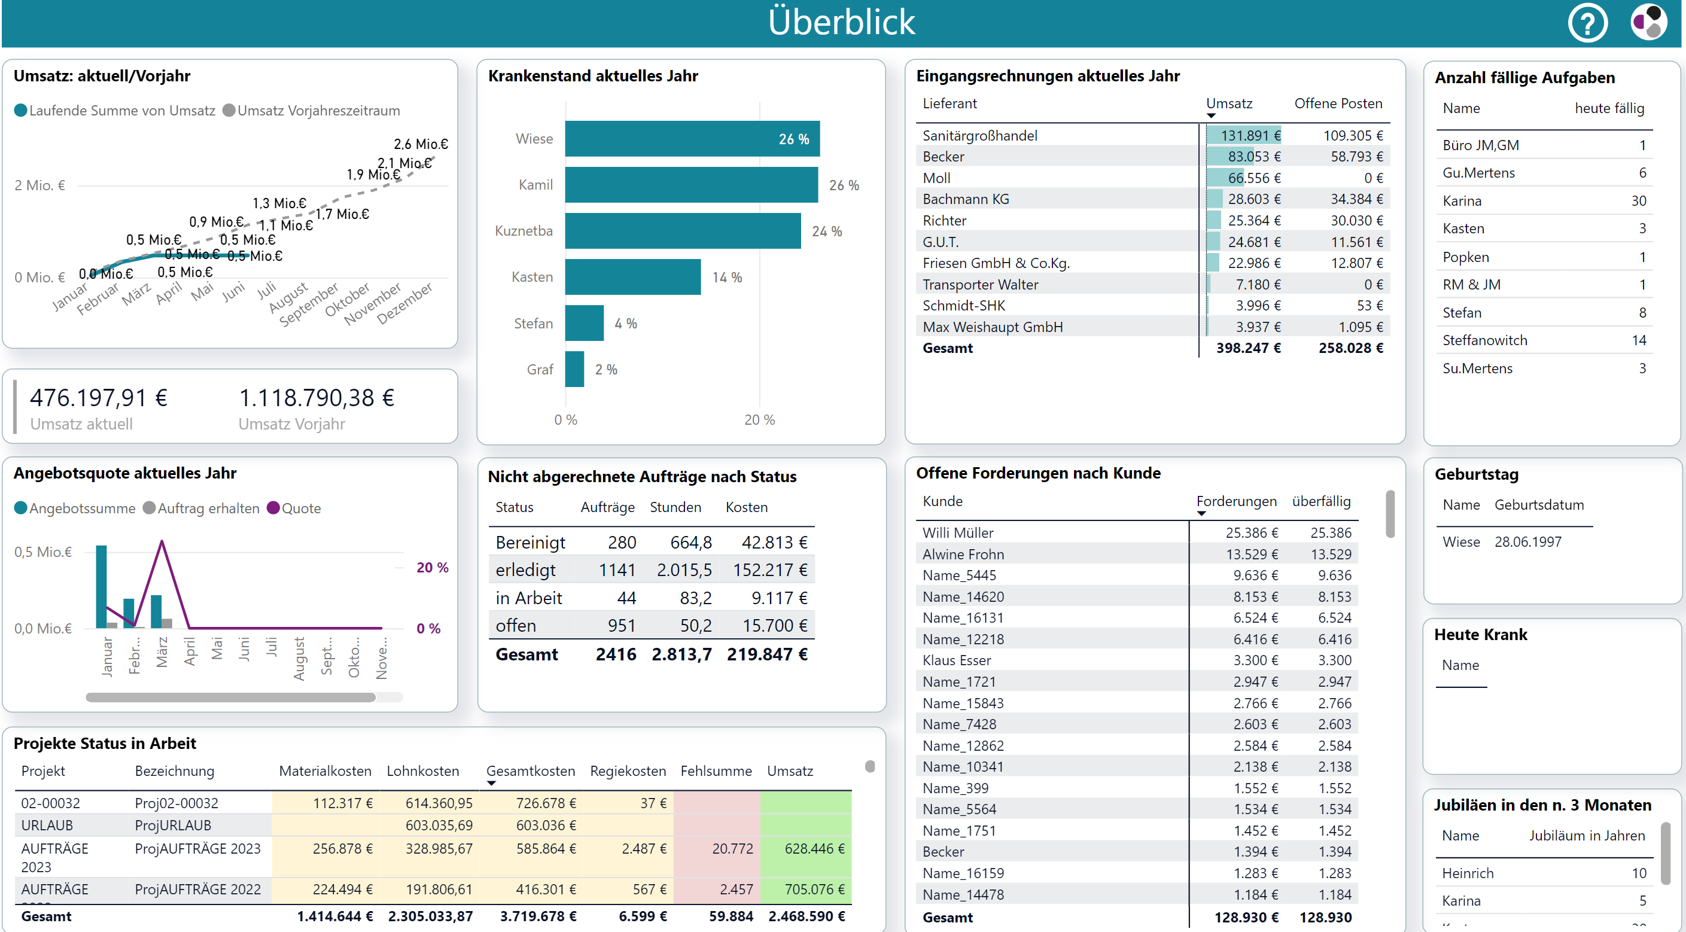Click the Lieferant column header
Screen dimensions: 1686x932
[x=949, y=103]
